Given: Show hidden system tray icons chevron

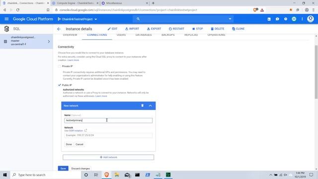Looking at the screenshot, I should (270, 175).
